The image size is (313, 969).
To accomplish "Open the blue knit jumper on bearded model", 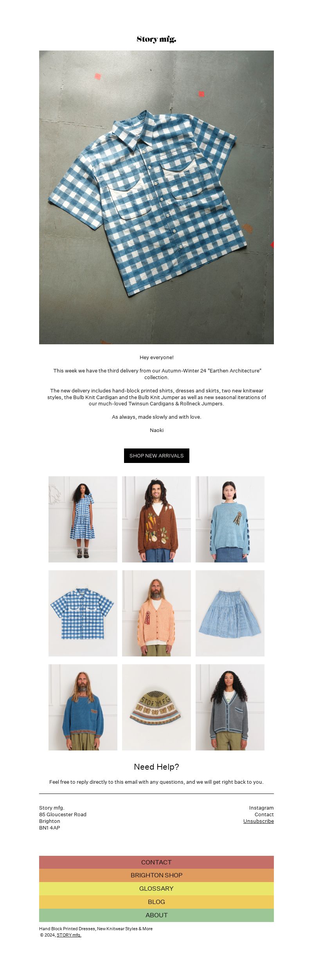I will 83,707.
